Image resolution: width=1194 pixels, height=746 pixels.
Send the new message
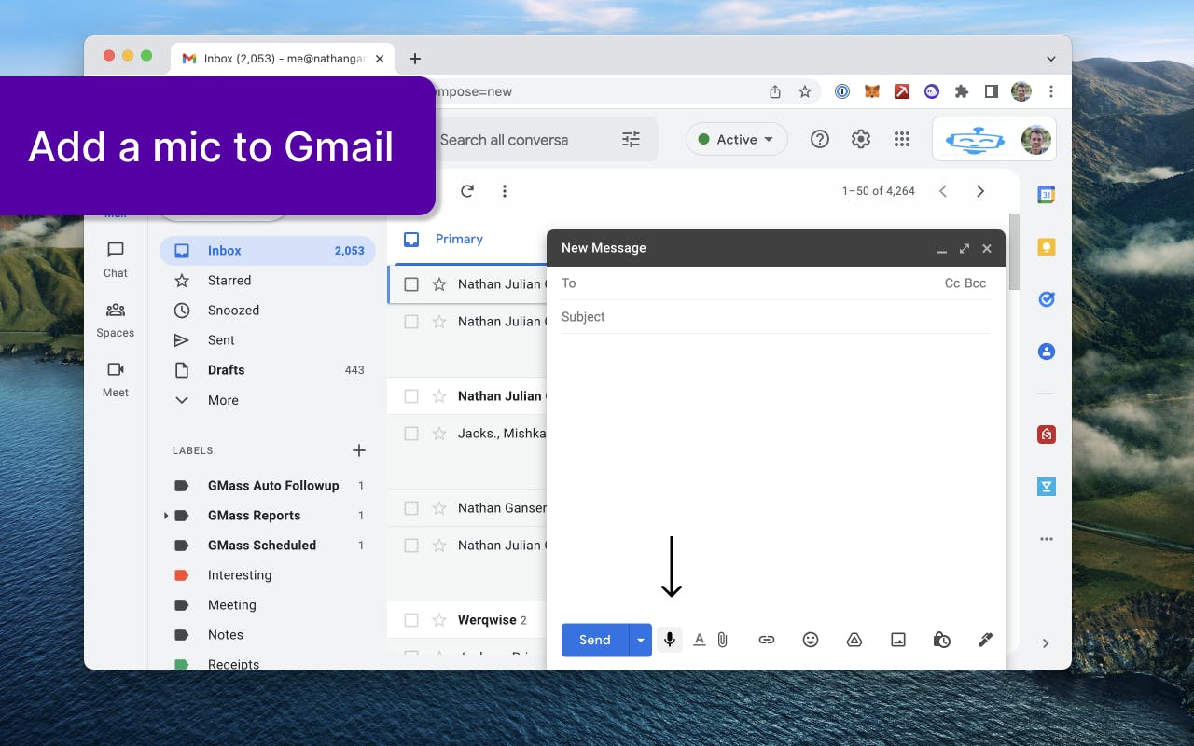coord(595,640)
